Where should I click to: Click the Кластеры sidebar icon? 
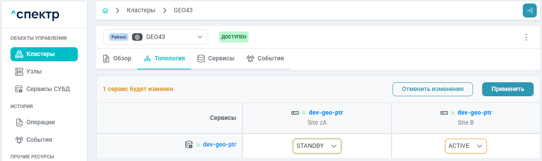pyautogui.click(x=19, y=54)
